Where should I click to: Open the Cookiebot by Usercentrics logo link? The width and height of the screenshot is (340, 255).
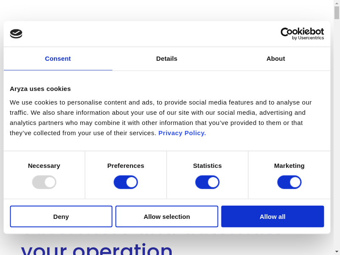(302, 34)
